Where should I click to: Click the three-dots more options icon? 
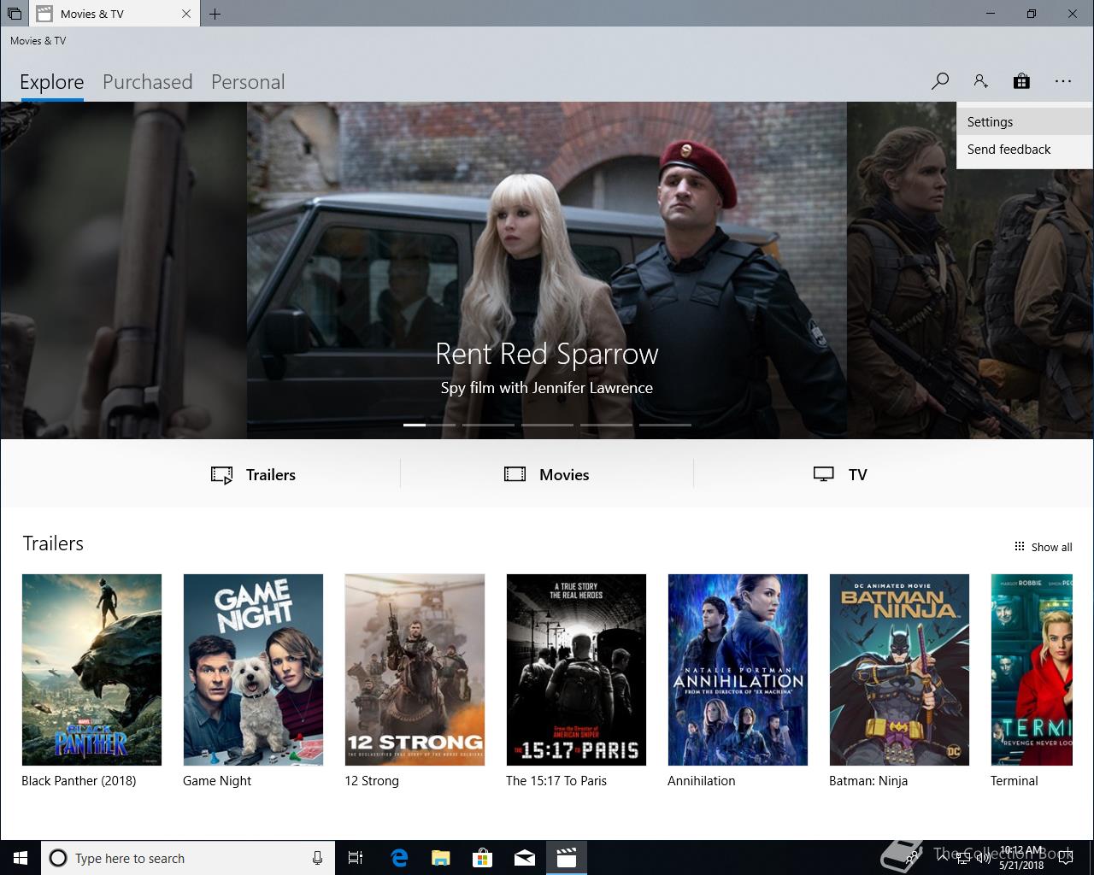click(1062, 81)
